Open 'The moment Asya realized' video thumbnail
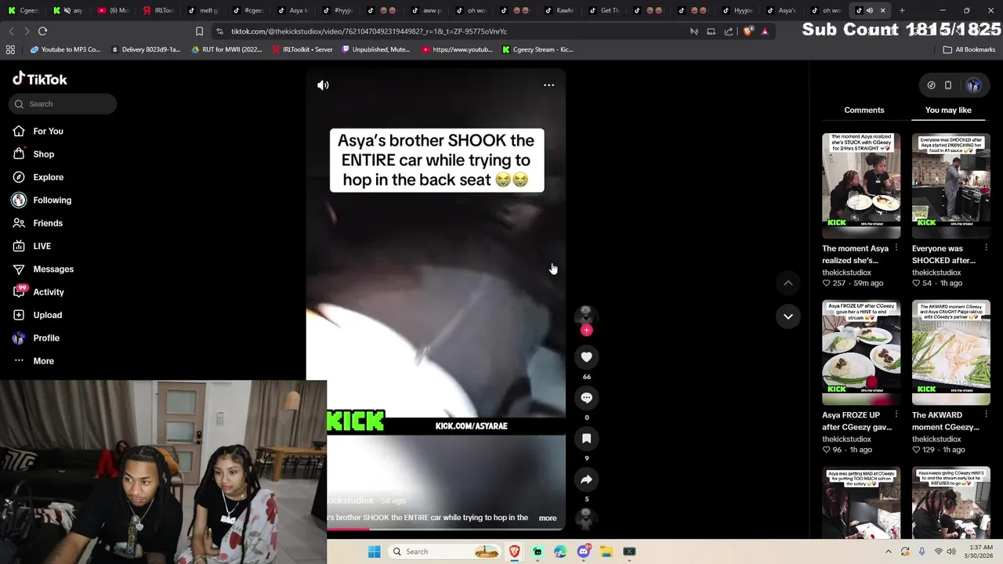Image resolution: width=1003 pixels, height=564 pixels. pyautogui.click(x=861, y=186)
